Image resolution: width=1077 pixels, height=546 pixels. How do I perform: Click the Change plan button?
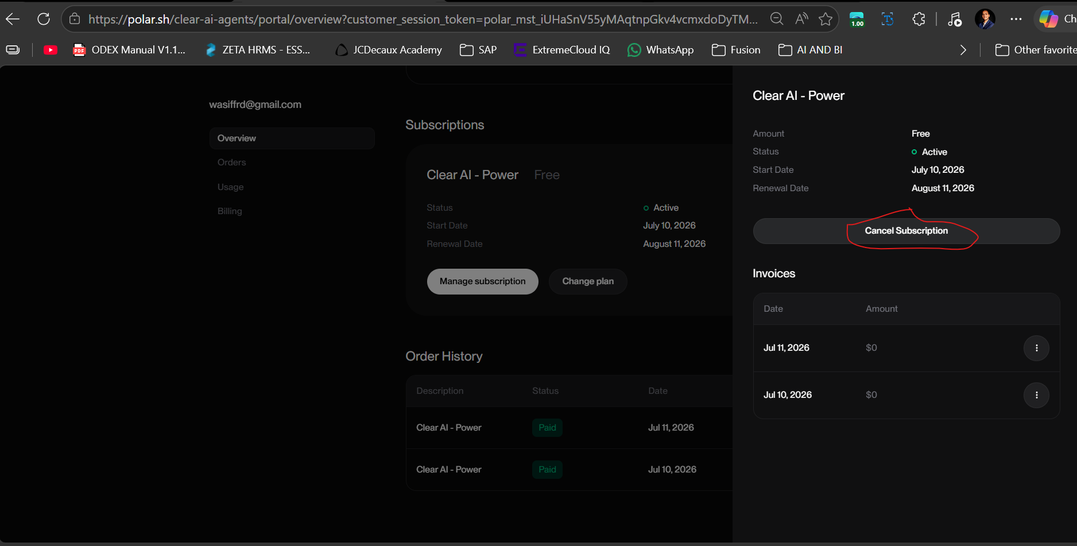click(x=588, y=281)
